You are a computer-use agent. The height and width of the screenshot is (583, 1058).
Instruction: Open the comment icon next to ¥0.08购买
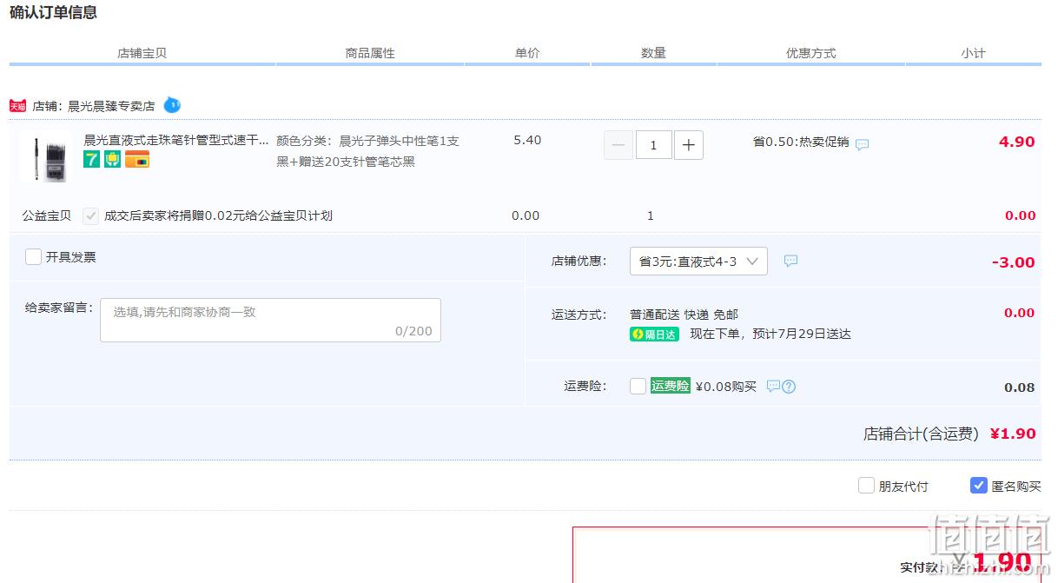pyautogui.click(x=773, y=386)
